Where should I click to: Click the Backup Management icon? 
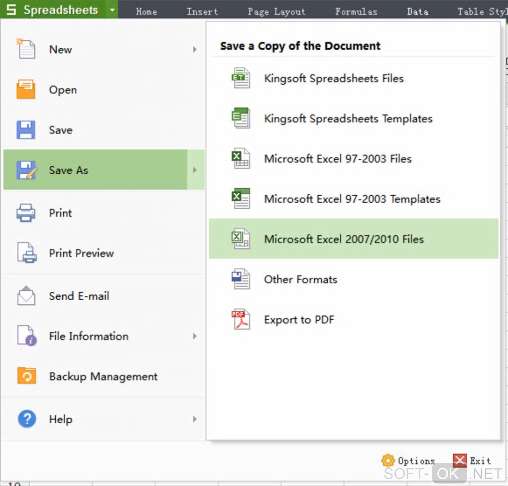pyautogui.click(x=27, y=376)
